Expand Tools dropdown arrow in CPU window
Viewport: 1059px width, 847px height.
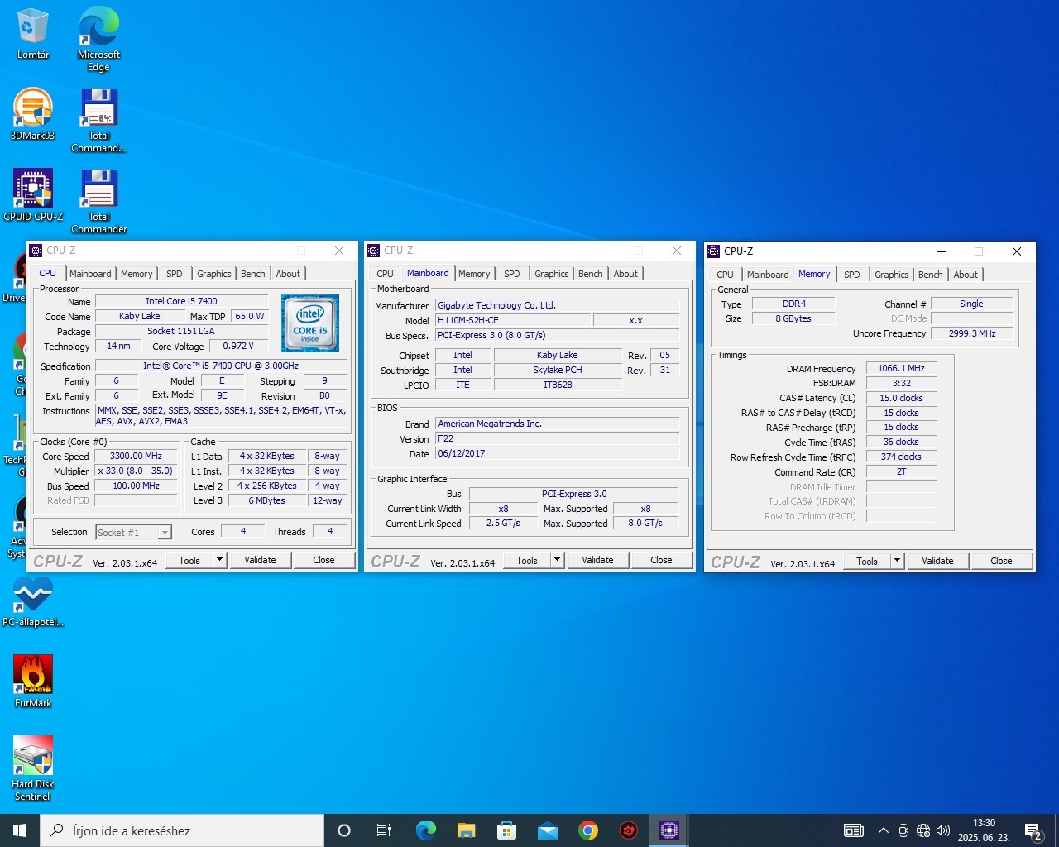[219, 560]
